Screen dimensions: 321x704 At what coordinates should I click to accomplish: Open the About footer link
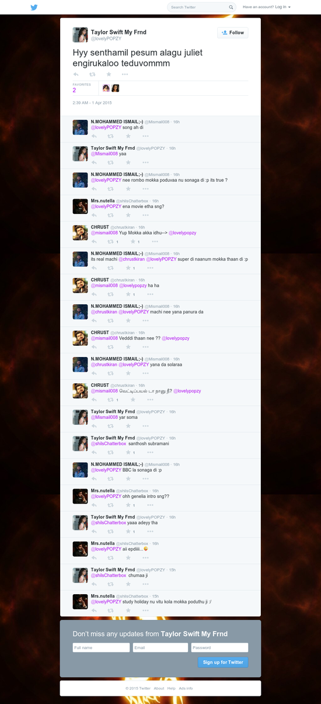point(159,688)
